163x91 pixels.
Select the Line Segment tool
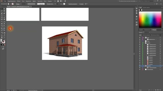(x=4, y=15)
